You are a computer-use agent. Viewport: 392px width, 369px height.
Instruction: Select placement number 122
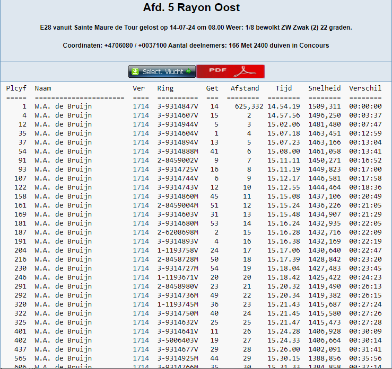[20, 187]
